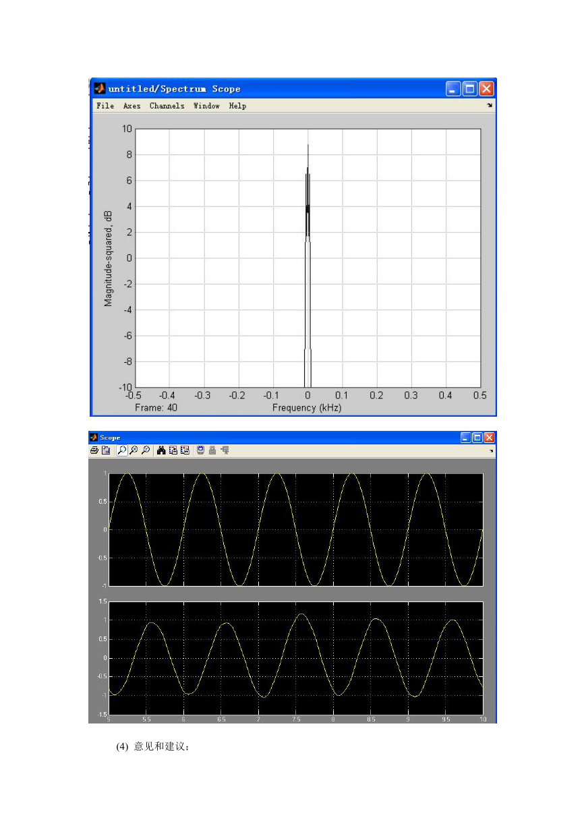586x828 pixels.
Task: Close the Spectrum Scope window
Action: (486, 88)
